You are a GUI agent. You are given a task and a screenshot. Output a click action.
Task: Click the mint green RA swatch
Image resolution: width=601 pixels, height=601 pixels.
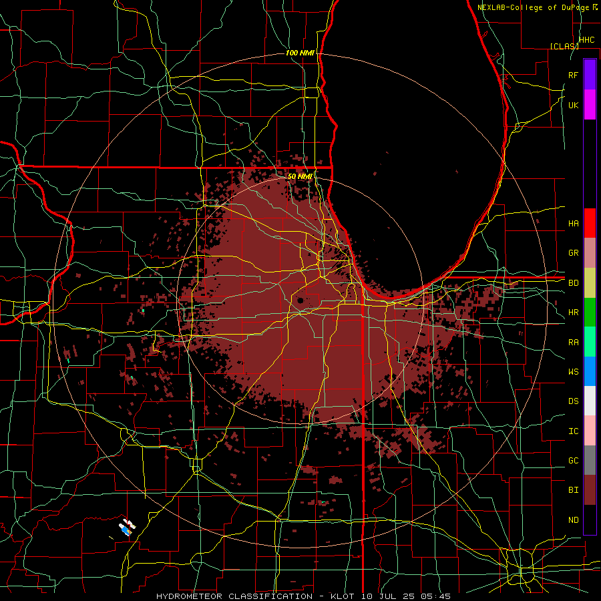(x=590, y=342)
